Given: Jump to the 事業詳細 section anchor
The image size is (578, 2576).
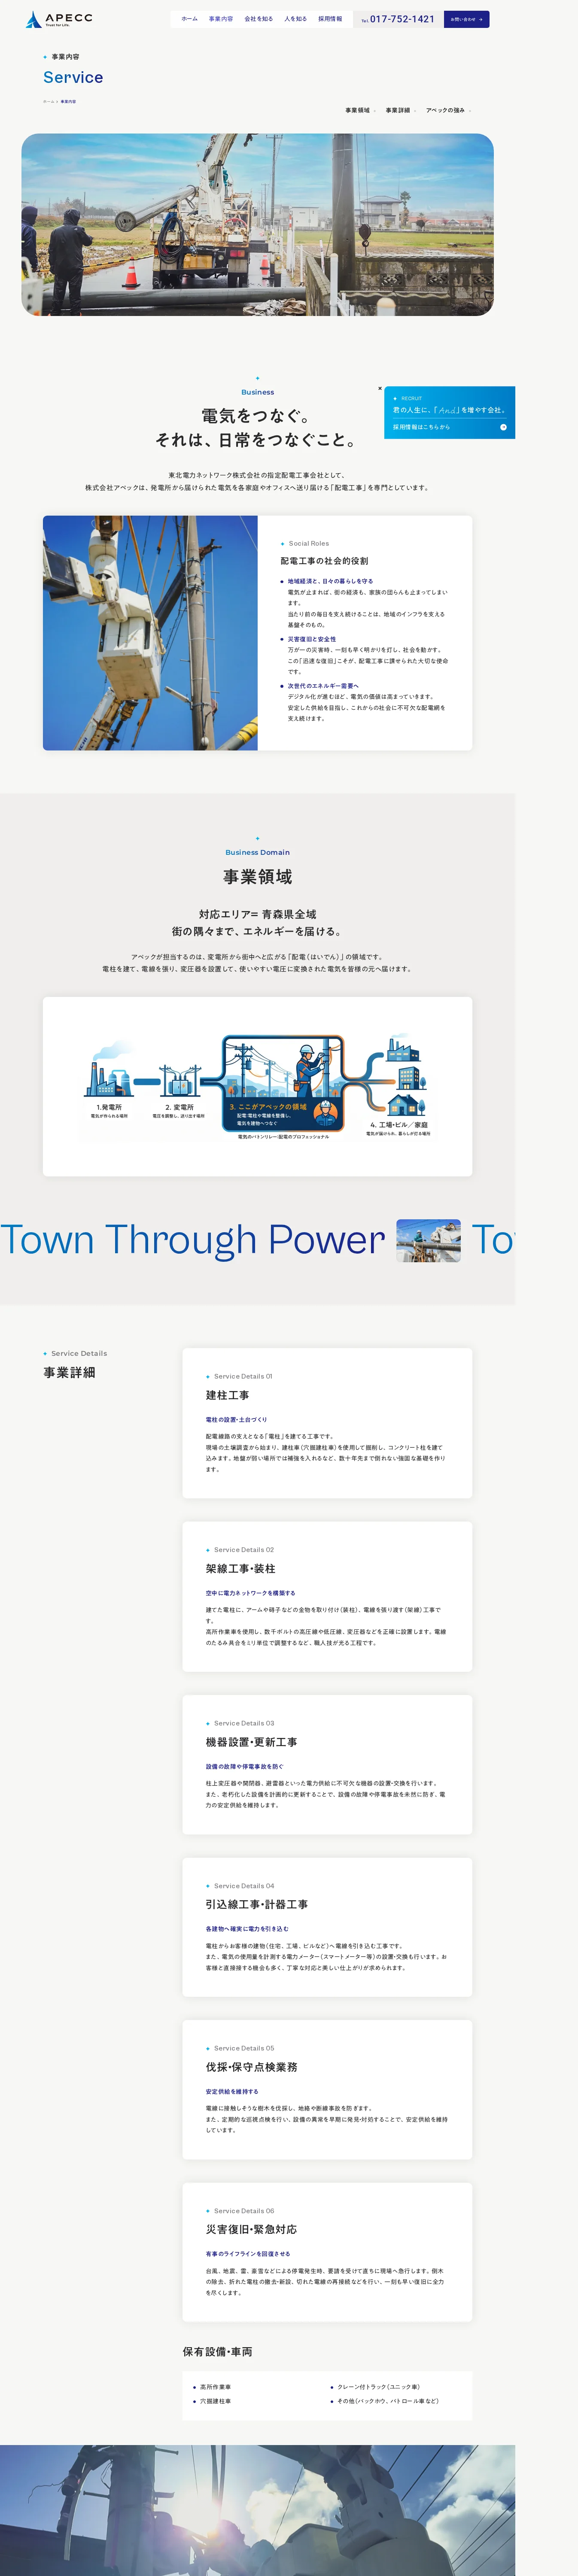Looking at the screenshot, I should 399,110.
